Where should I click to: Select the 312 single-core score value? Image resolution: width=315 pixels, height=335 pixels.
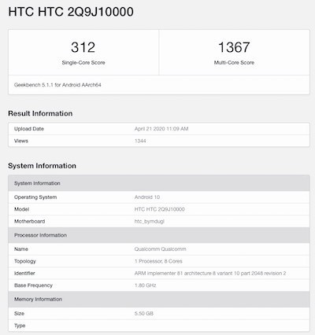coord(83,47)
